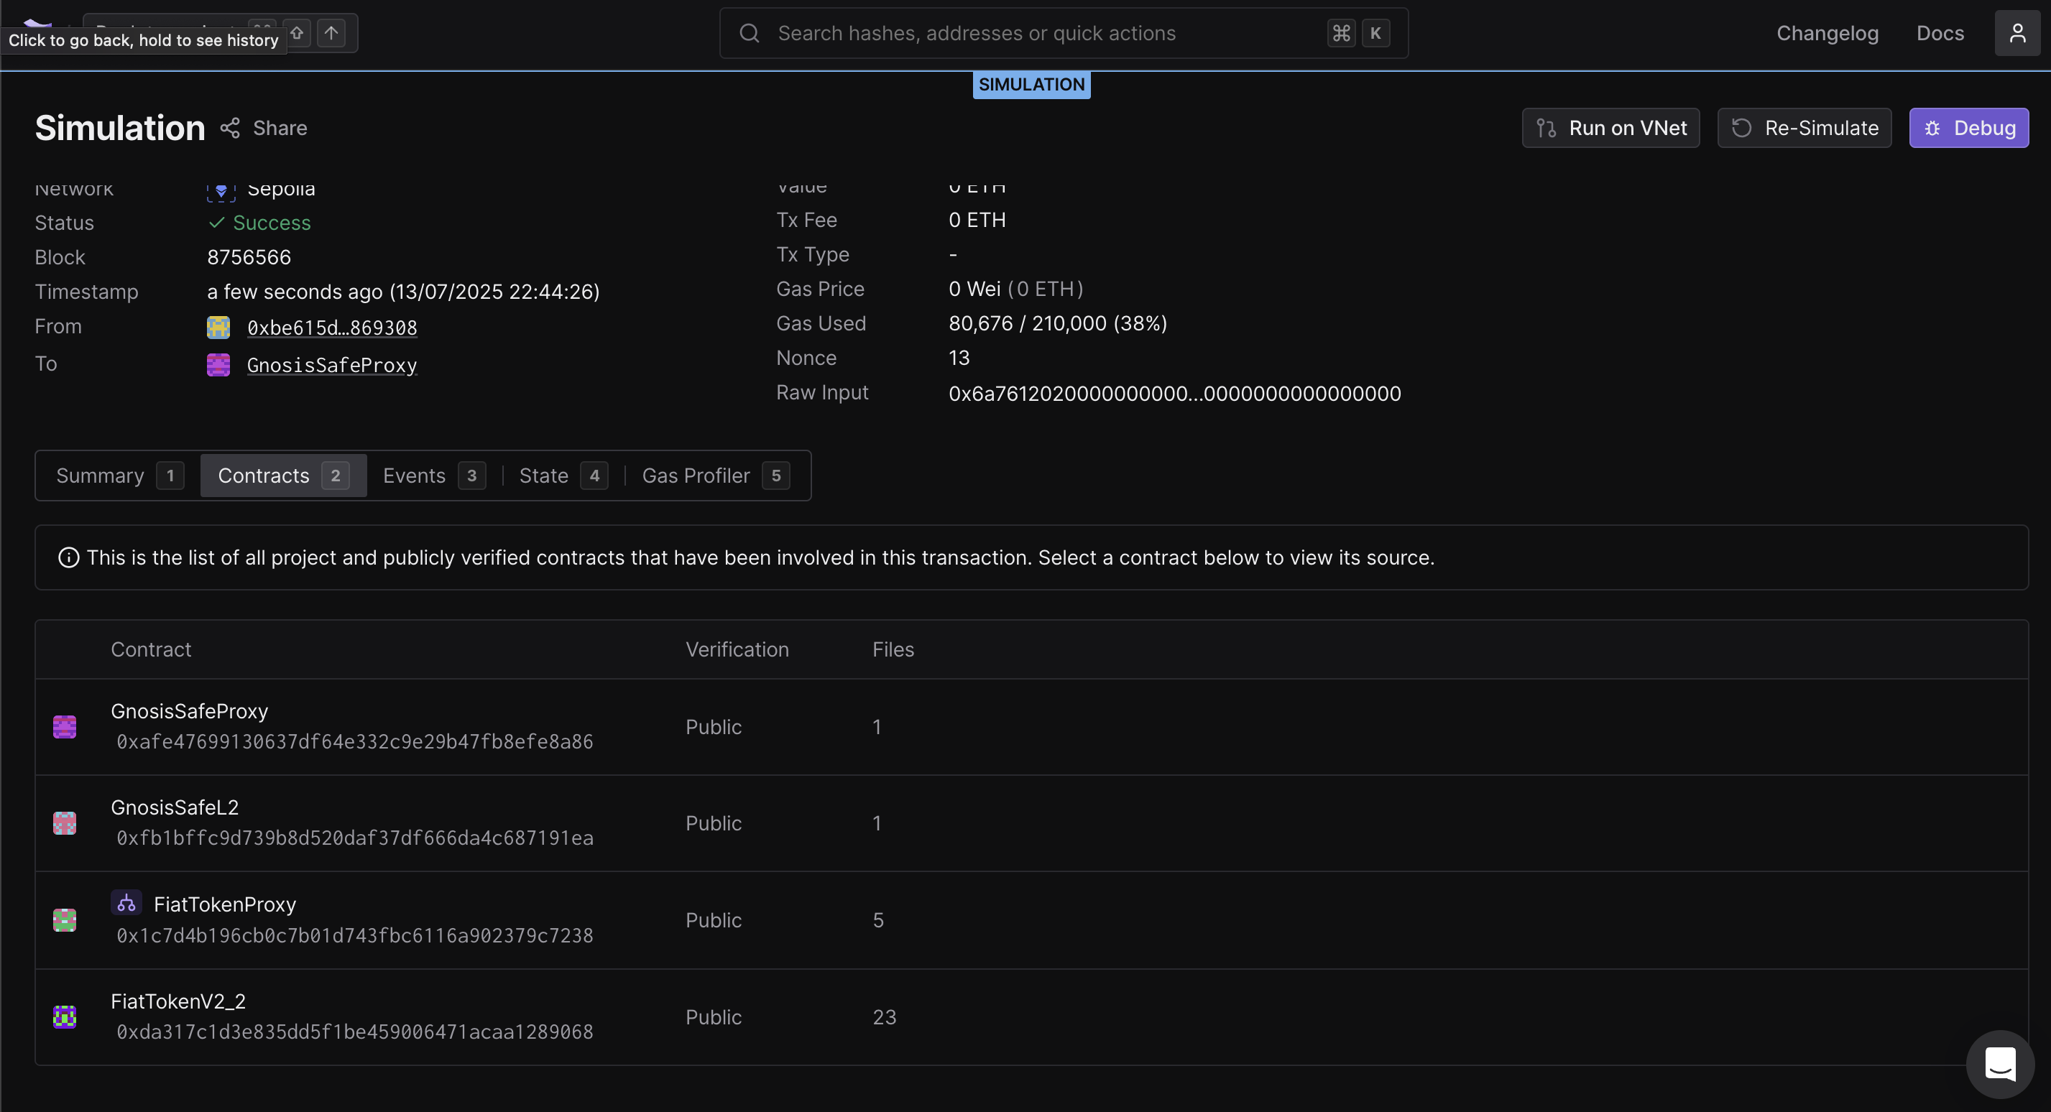
Task: Click Raw Input value 0x6a761202…
Action: tap(1174, 393)
